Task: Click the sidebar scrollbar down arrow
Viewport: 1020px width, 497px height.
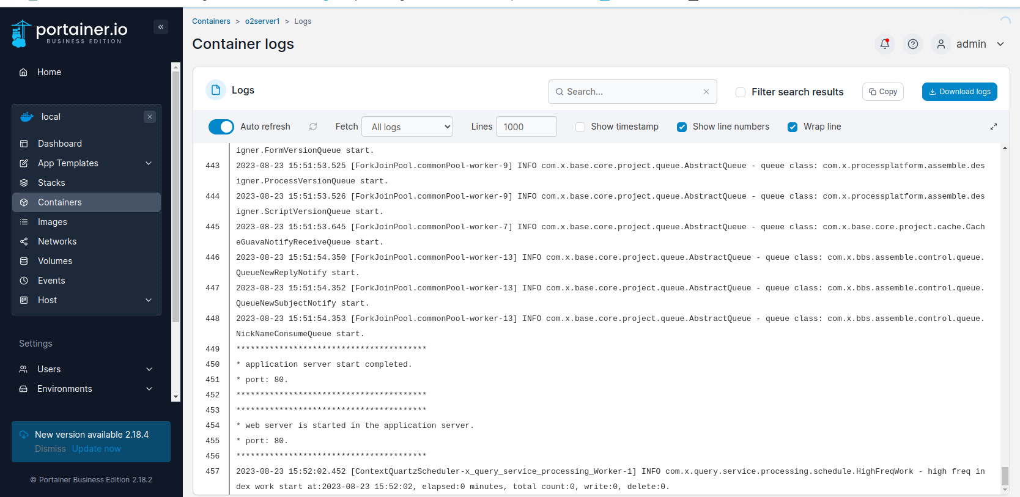Action: (176, 397)
